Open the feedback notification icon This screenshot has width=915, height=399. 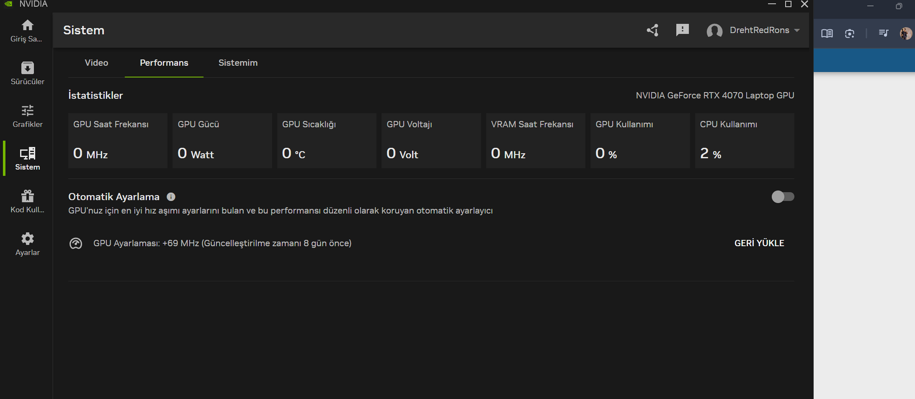pyautogui.click(x=682, y=30)
